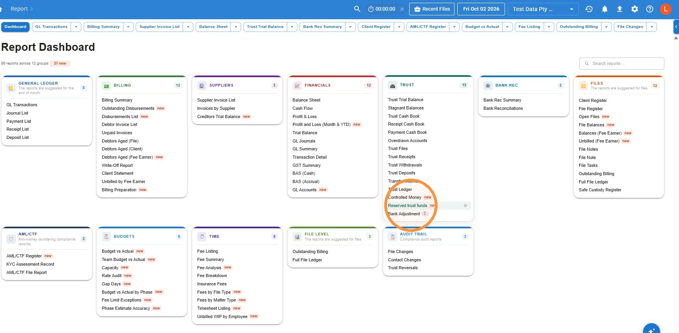This screenshot has height=333, width=679.
Task: Click the briefcase icon on Recent Files
Action: [417, 9]
